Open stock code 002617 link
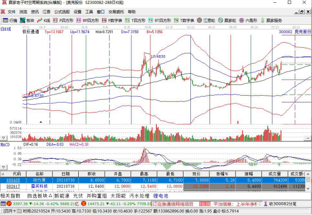Viewport: 312px width, 215px height. point(13,186)
